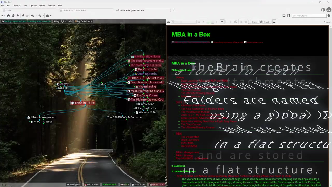Viewport: 332px width, 187px height.
Task: Toggle italic formatting in notes toolbar
Action: click(203, 22)
